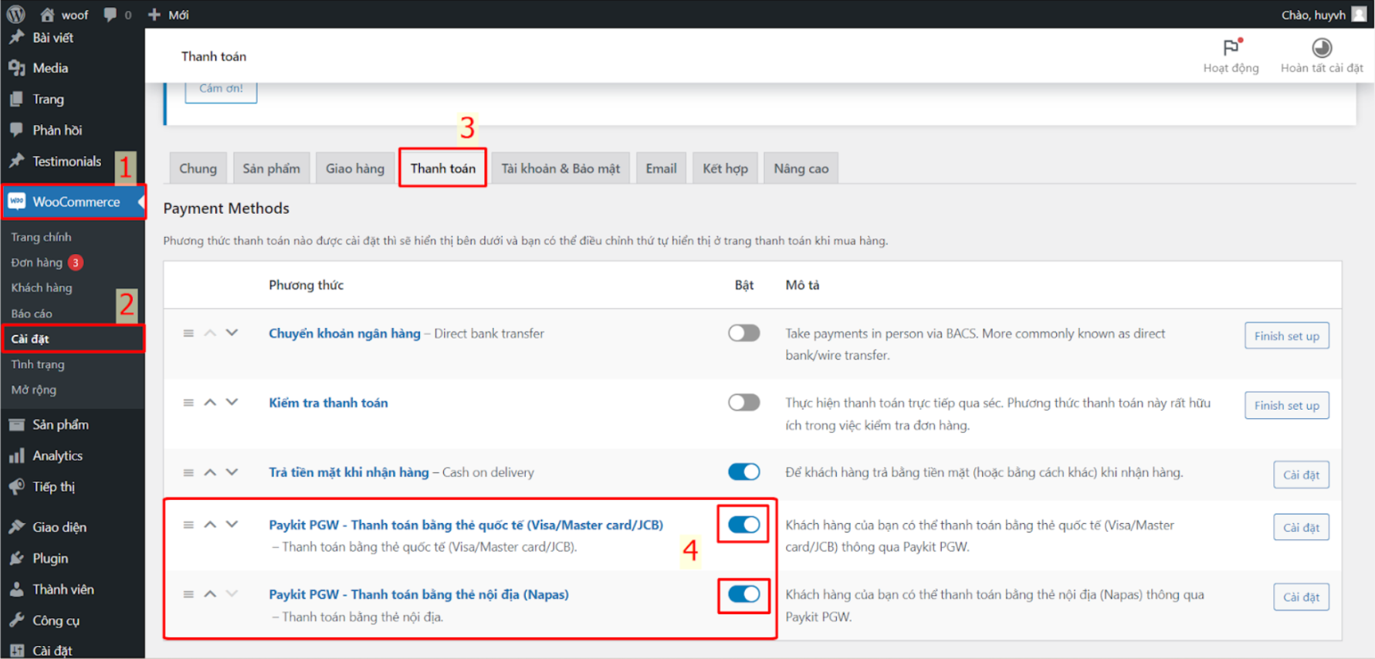Click the Công cụ wrench icon
The width and height of the screenshot is (1375, 659).
click(x=16, y=620)
